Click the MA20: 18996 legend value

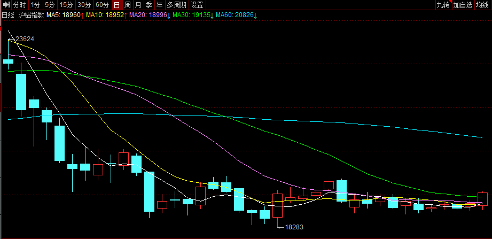150,15
